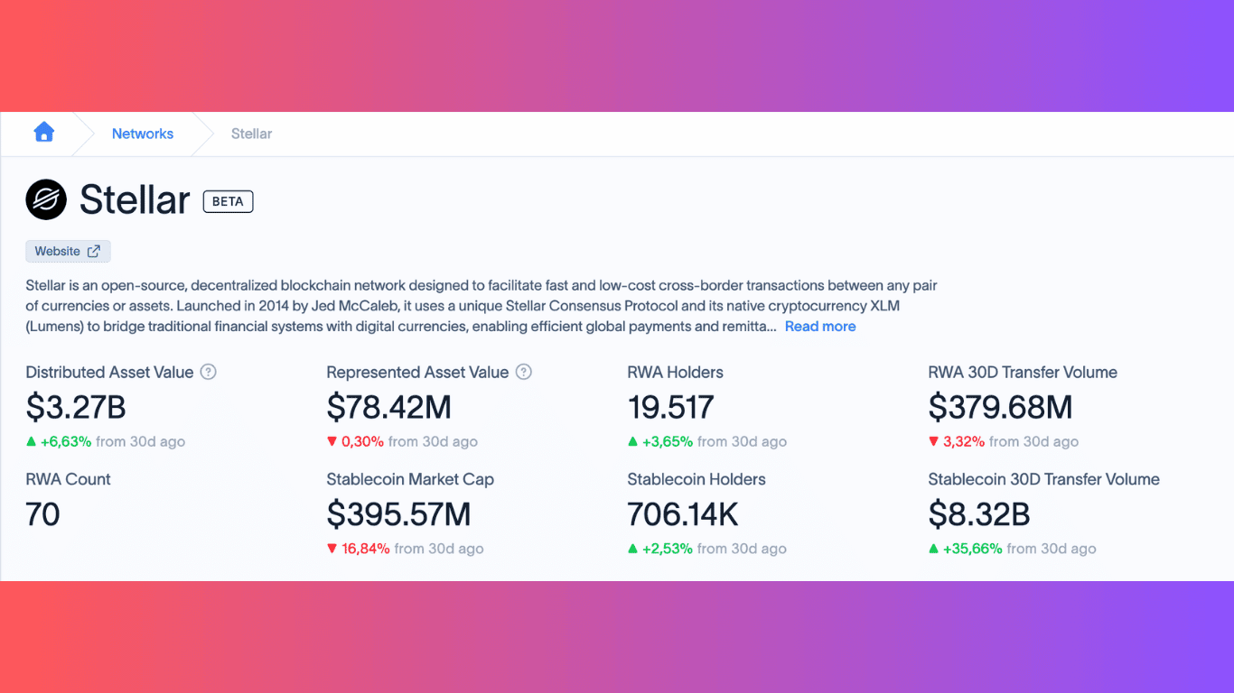Open the Distributed Asset Value help icon
Viewport: 1234px width, 693px height.
(208, 372)
